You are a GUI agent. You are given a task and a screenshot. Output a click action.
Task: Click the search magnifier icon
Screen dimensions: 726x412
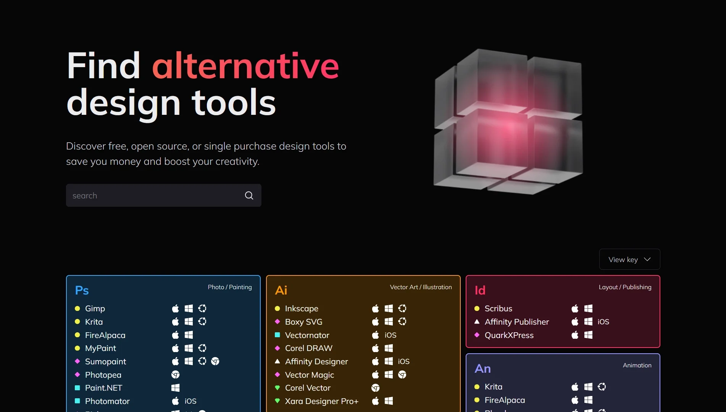pos(249,195)
